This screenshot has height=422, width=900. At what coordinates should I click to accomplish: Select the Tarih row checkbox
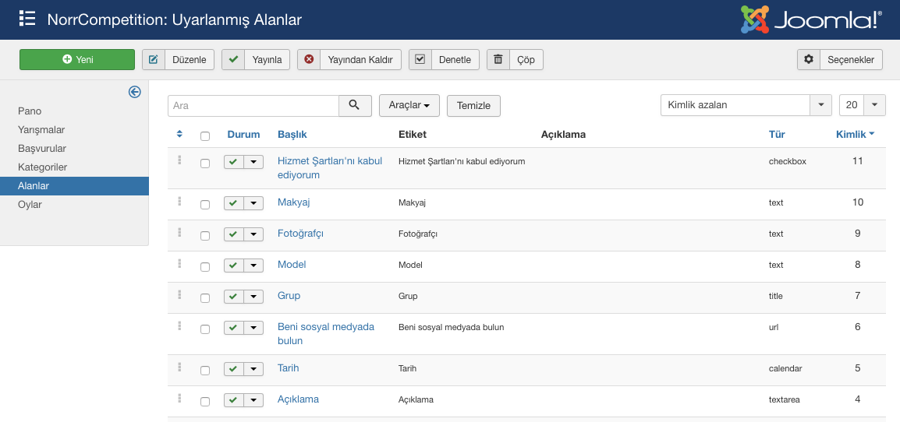205,370
